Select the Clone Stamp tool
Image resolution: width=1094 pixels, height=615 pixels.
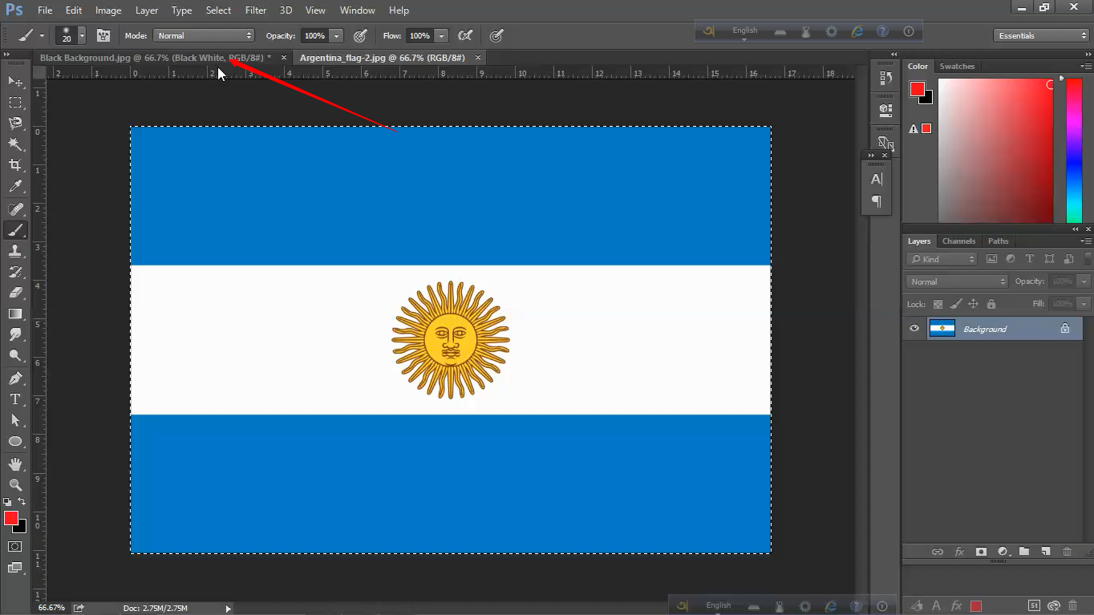15,251
